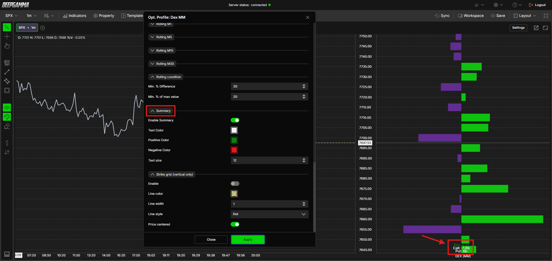Screen dimensions: 552x261
Task: Open the Property menu
Action: point(104,16)
